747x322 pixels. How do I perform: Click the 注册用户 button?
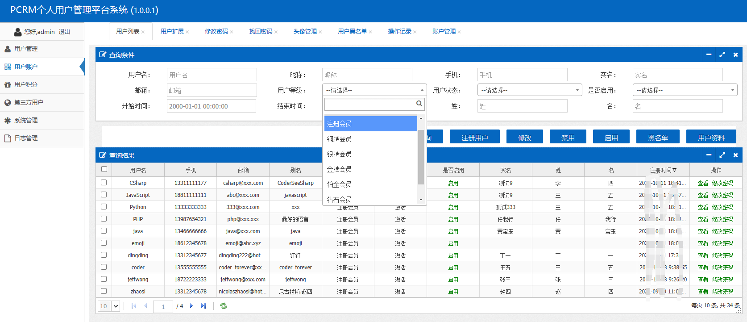[474, 138]
